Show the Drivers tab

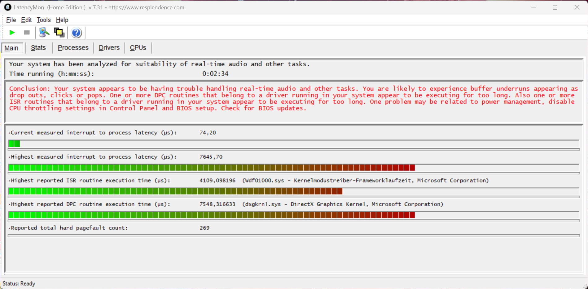[x=109, y=48]
